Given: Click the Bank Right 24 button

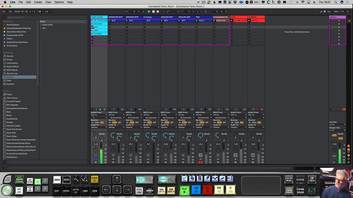Looking at the screenshot, I should coord(171,191).
